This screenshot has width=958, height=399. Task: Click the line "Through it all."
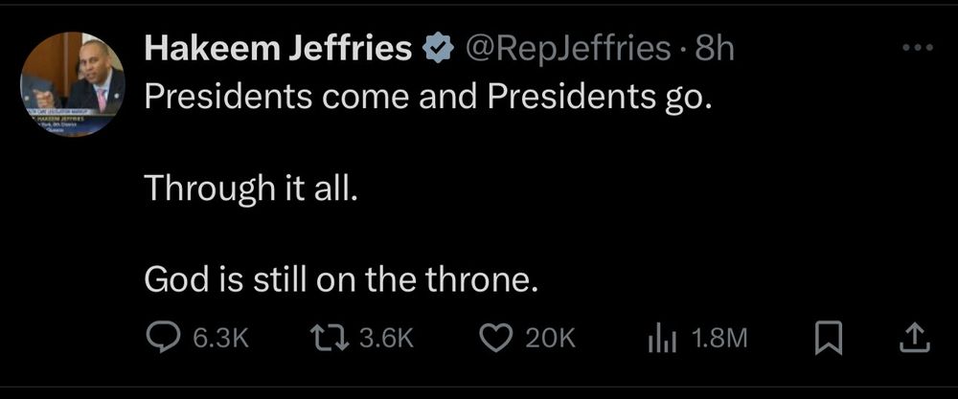click(x=249, y=188)
